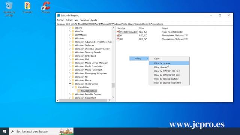
Task: Open the Ayuda menu
Action: tap(94, 20)
